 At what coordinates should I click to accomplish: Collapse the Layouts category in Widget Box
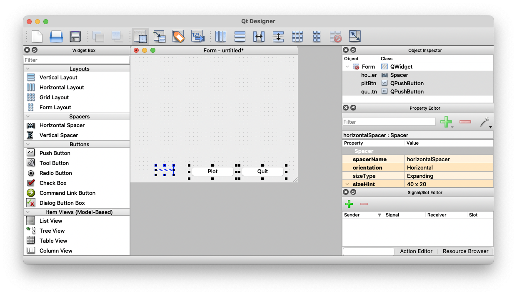28,69
